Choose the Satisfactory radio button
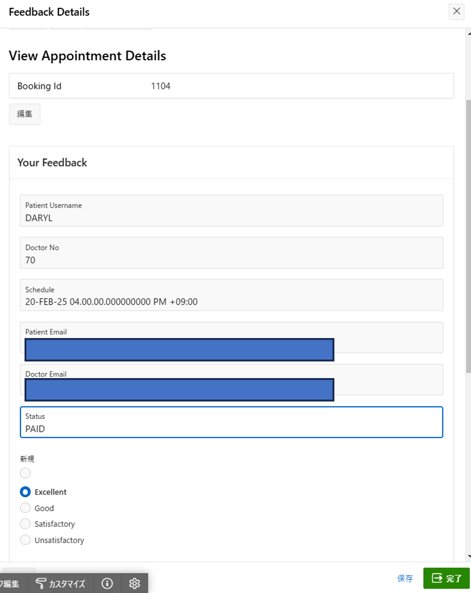The height and width of the screenshot is (593, 471). pos(25,524)
